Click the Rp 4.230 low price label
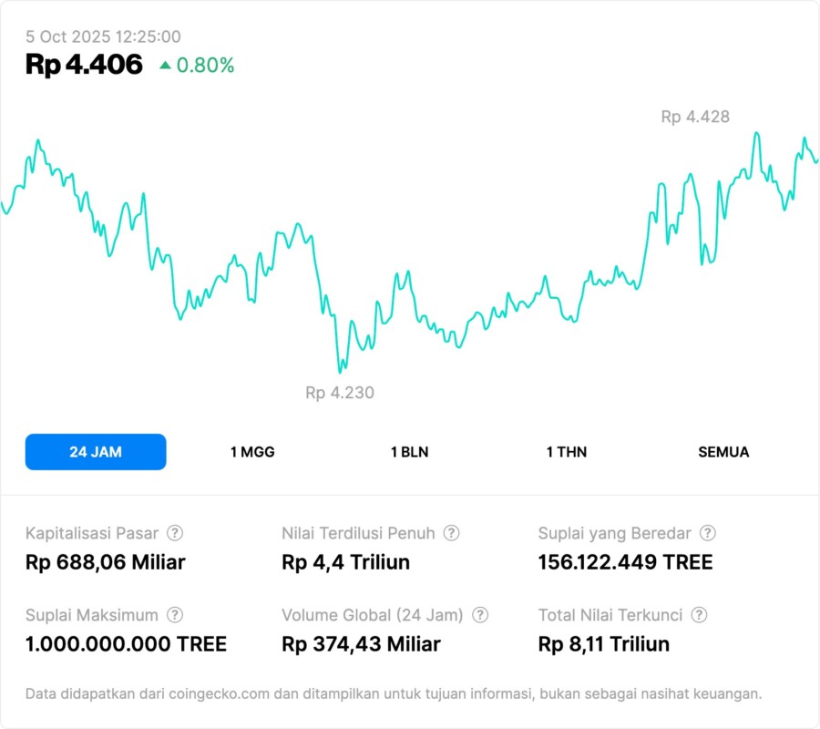820x729 pixels. point(340,393)
